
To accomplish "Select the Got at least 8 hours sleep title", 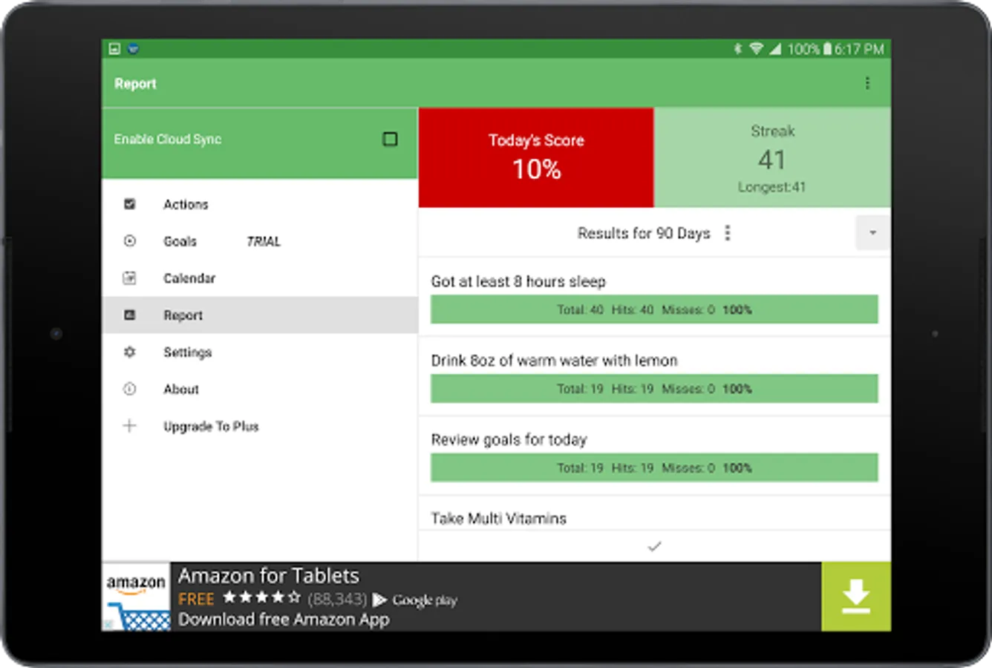I will (x=518, y=281).
